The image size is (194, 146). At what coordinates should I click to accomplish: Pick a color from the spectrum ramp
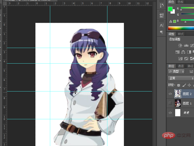pyautogui.click(x=181, y=28)
